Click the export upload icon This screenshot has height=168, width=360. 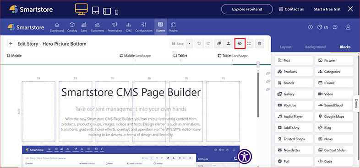(229, 43)
